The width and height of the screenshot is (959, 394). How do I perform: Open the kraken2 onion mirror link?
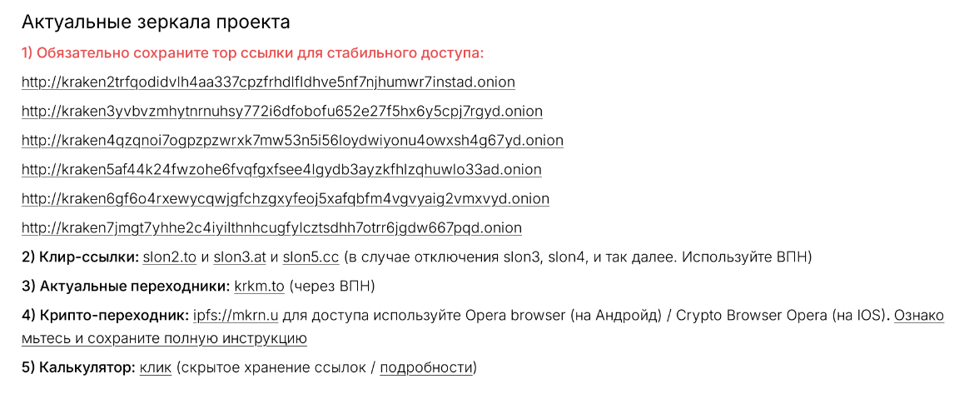pos(268,82)
